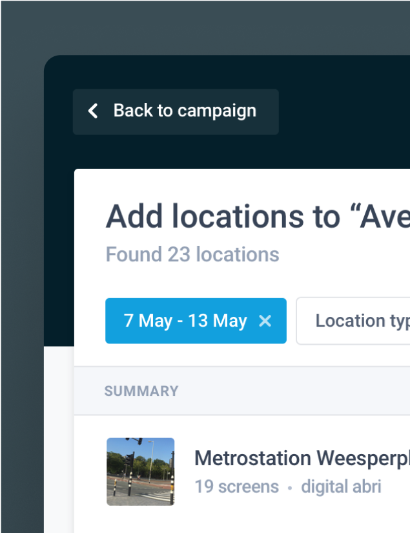This screenshot has width=410, height=533.
Task: Click empty space right of the SUMMARY label
Action: point(291,391)
